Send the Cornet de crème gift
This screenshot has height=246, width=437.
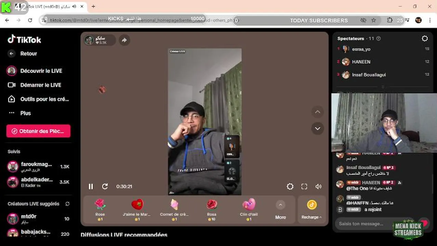[174, 210]
